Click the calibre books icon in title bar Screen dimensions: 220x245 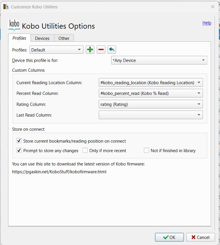click(6, 7)
